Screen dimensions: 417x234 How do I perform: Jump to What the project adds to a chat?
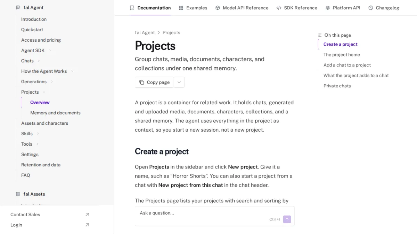356,75
